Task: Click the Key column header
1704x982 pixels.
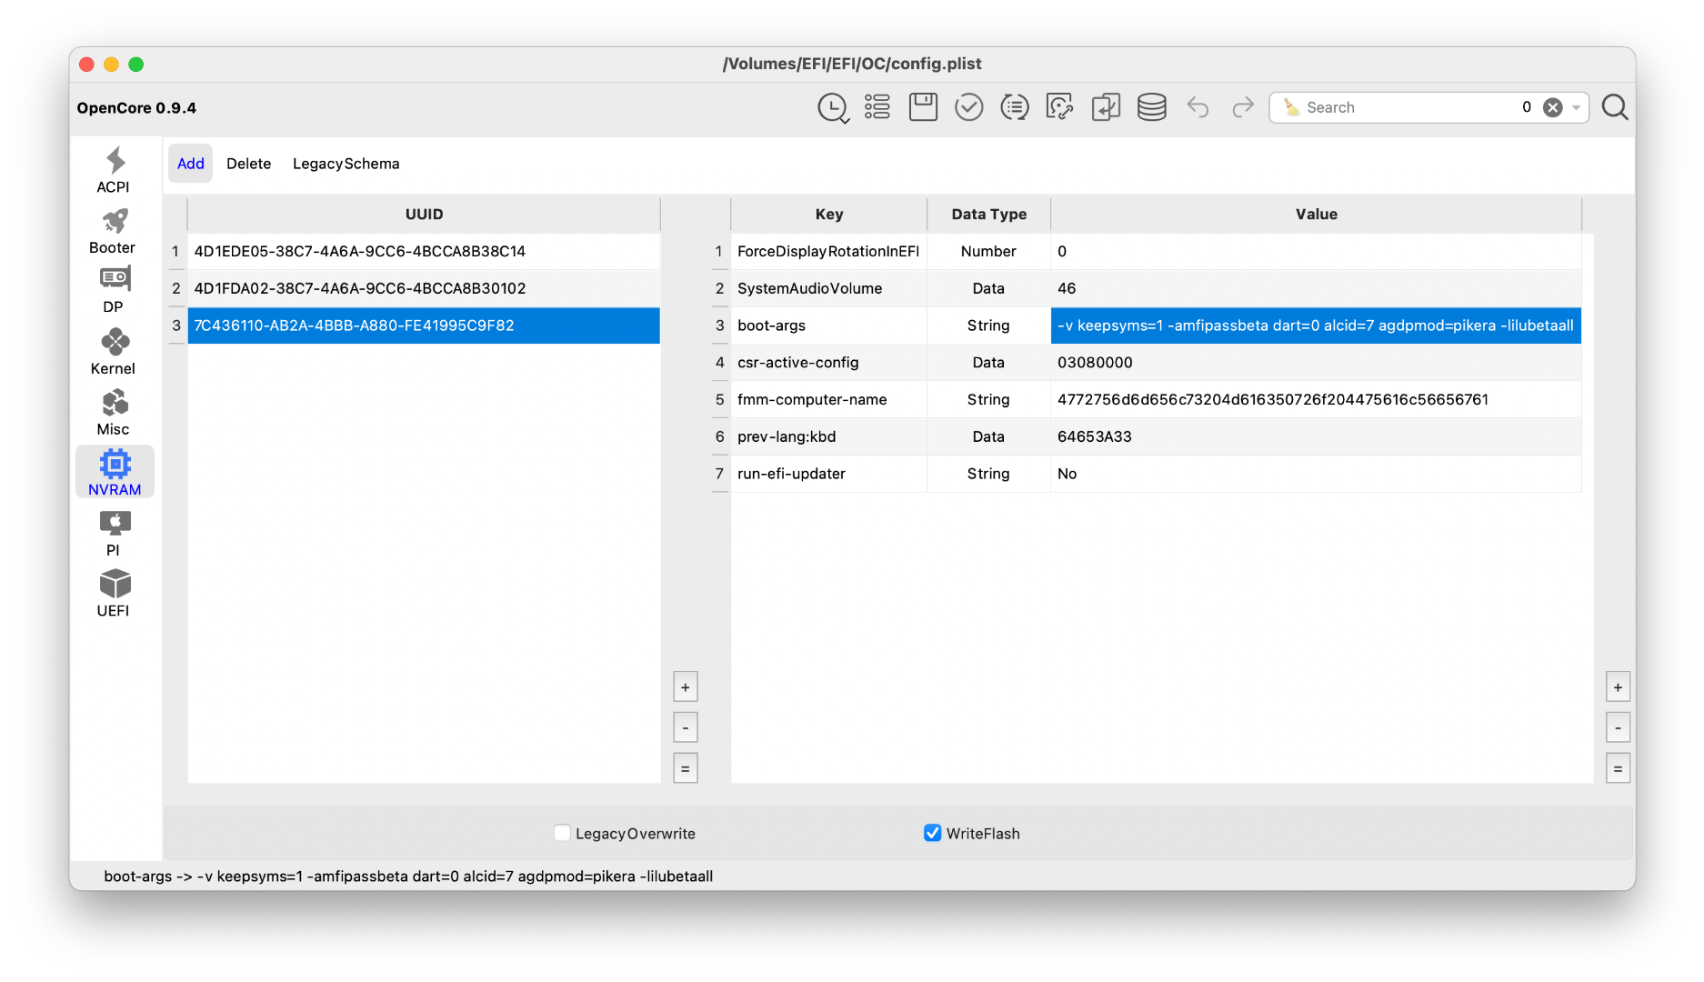Action: (x=829, y=215)
